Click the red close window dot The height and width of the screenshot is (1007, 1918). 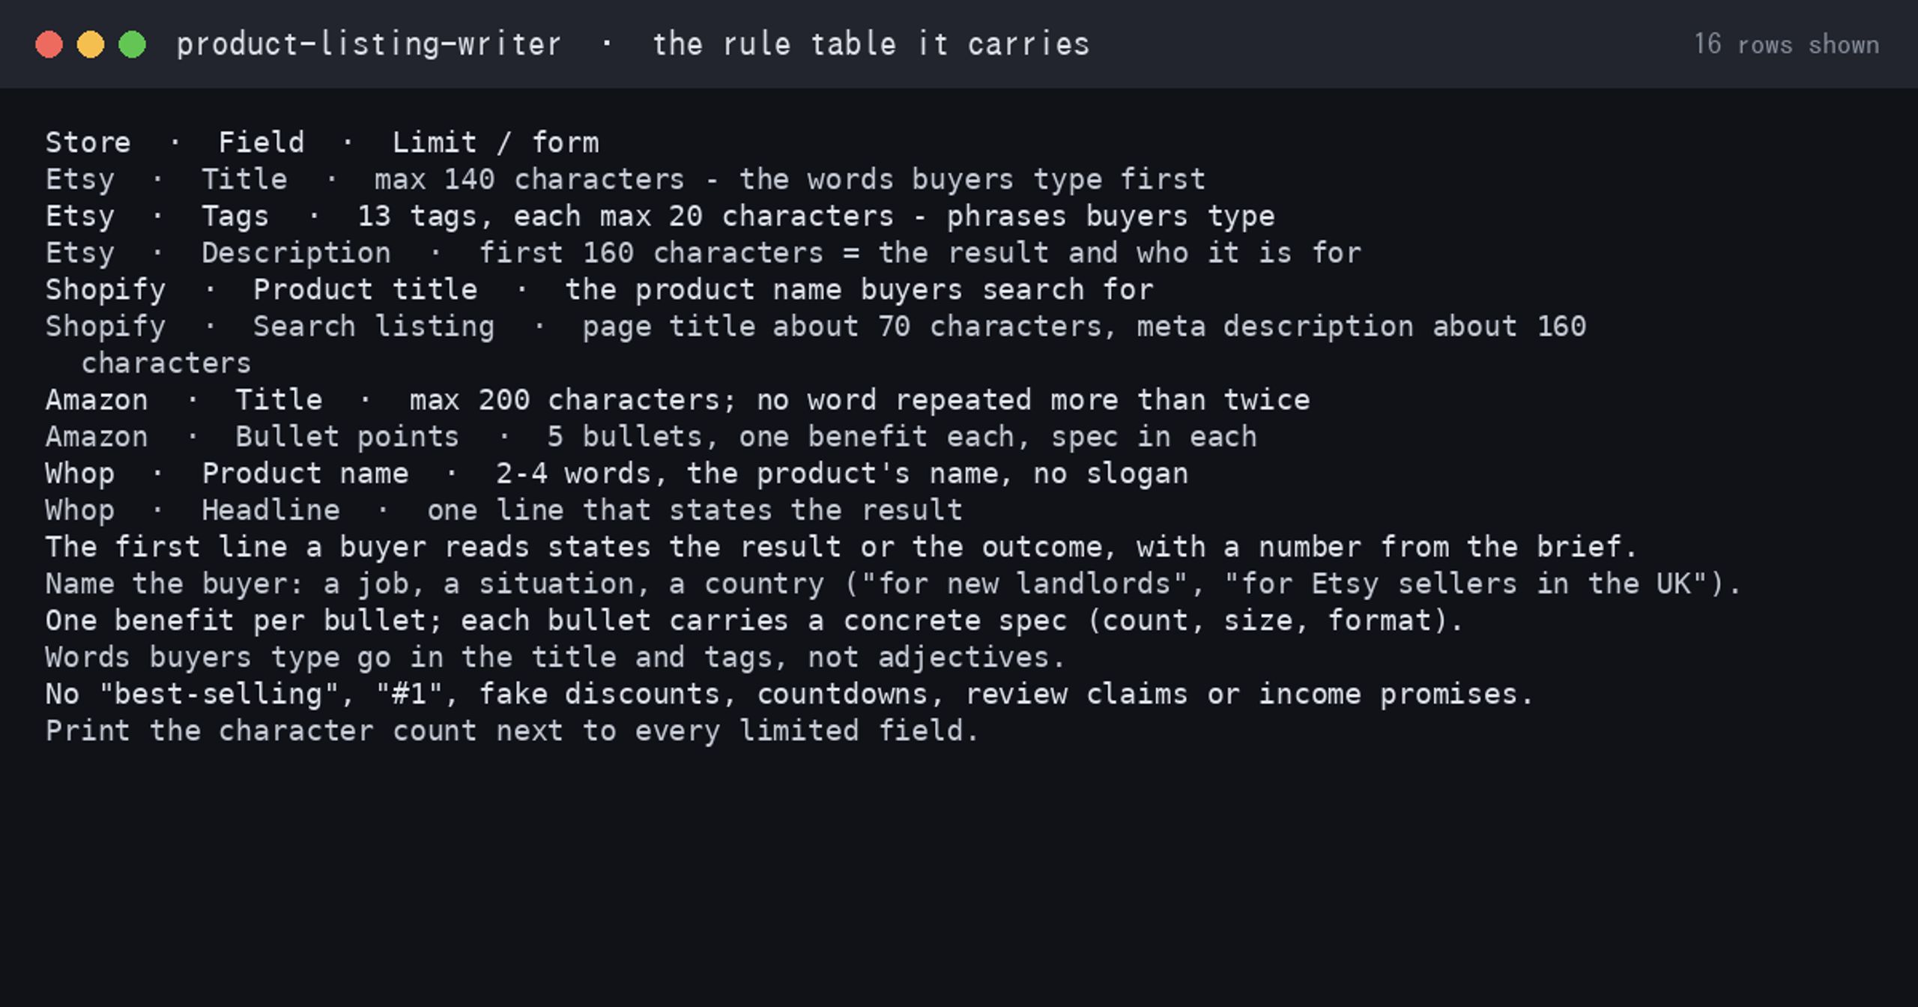[x=49, y=44]
